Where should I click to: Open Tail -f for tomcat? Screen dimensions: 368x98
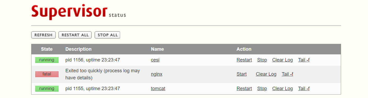tap(304, 89)
